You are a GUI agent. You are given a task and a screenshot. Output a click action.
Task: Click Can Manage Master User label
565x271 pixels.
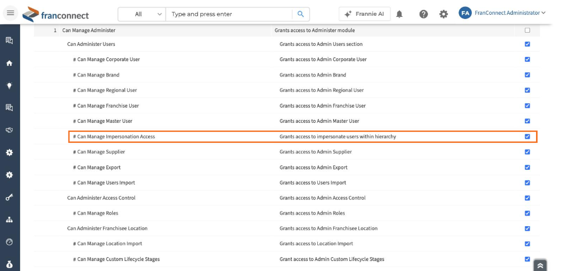point(103,121)
